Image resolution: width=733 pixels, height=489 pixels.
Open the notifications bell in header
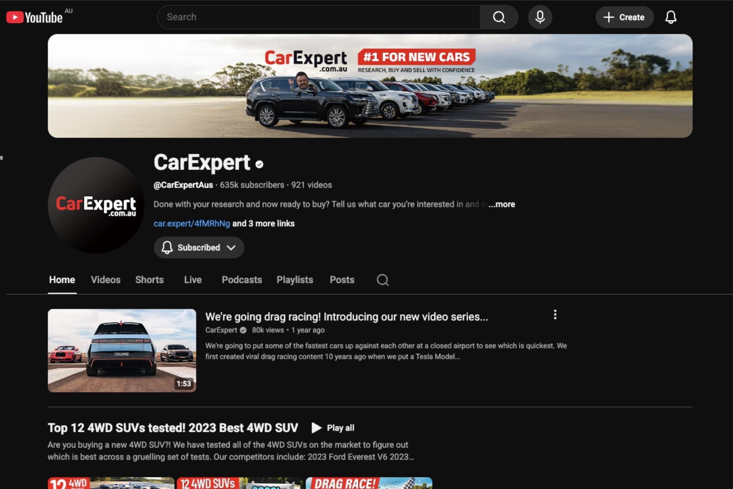click(670, 17)
